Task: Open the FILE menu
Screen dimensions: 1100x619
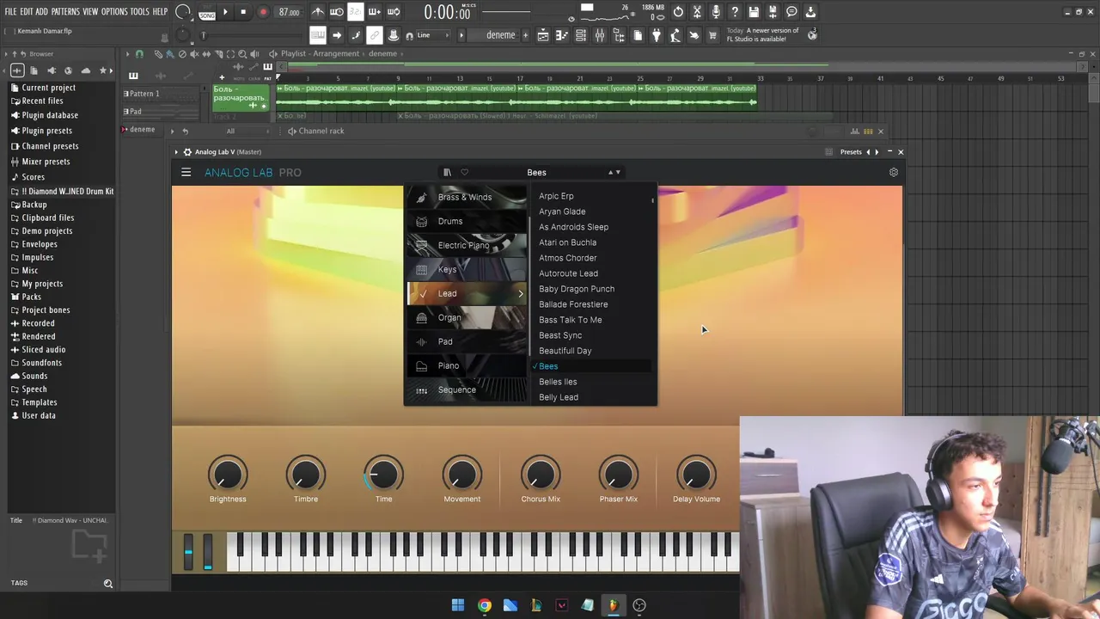Action: (10, 12)
